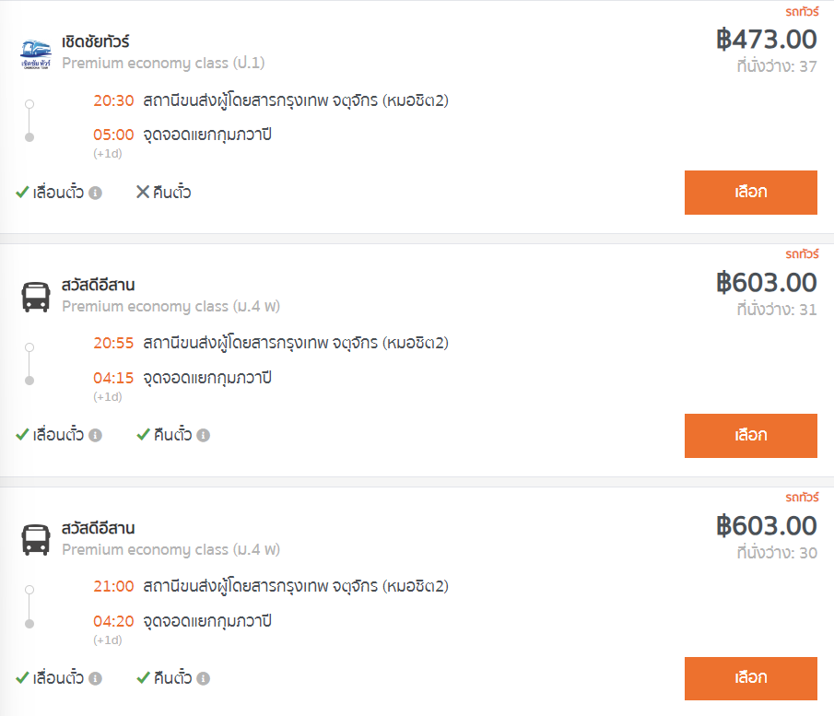Click the ที่นั่งว่าง: 31 seat count
This screenshot has height=716, width=834.
(776, 310)
